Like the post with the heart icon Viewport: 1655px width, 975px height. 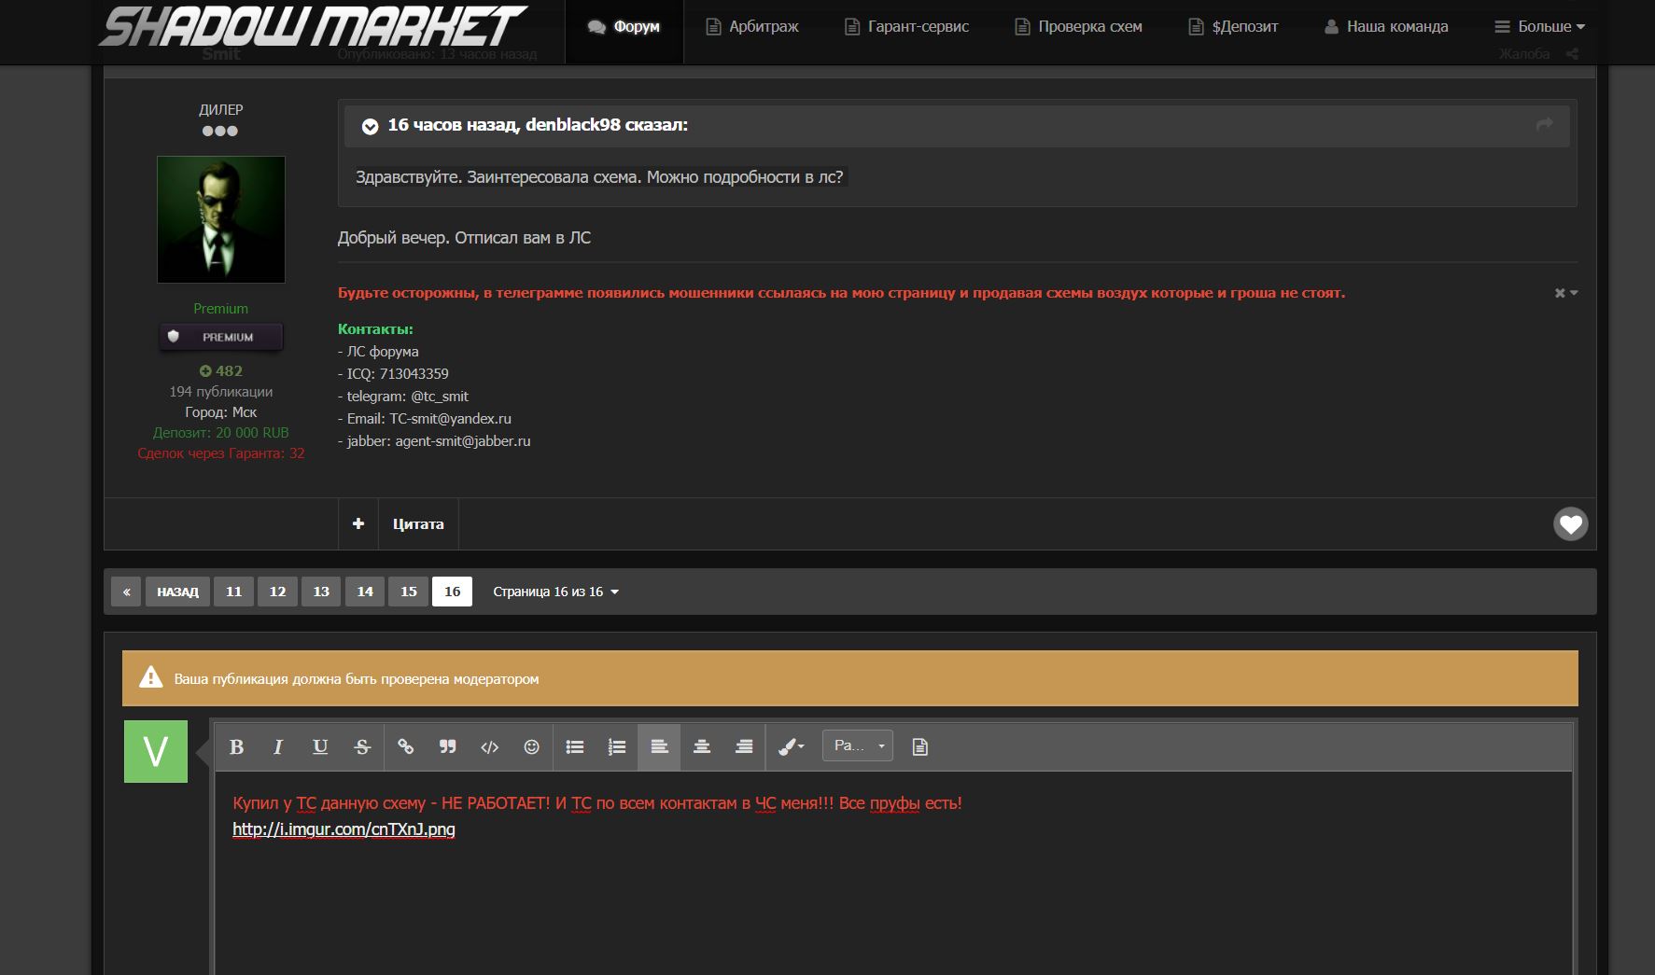tap(1570, 524)
